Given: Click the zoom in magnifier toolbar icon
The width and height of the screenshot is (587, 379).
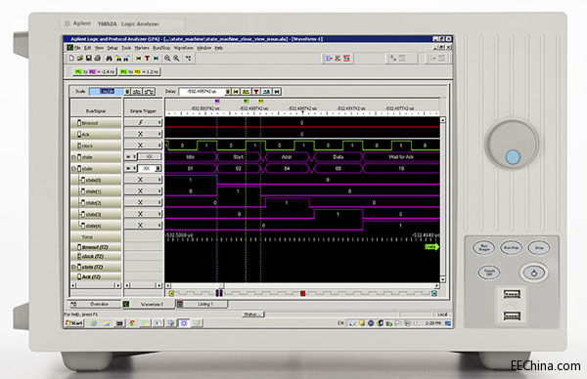Looking at the screenshot, I should [176, 59].
